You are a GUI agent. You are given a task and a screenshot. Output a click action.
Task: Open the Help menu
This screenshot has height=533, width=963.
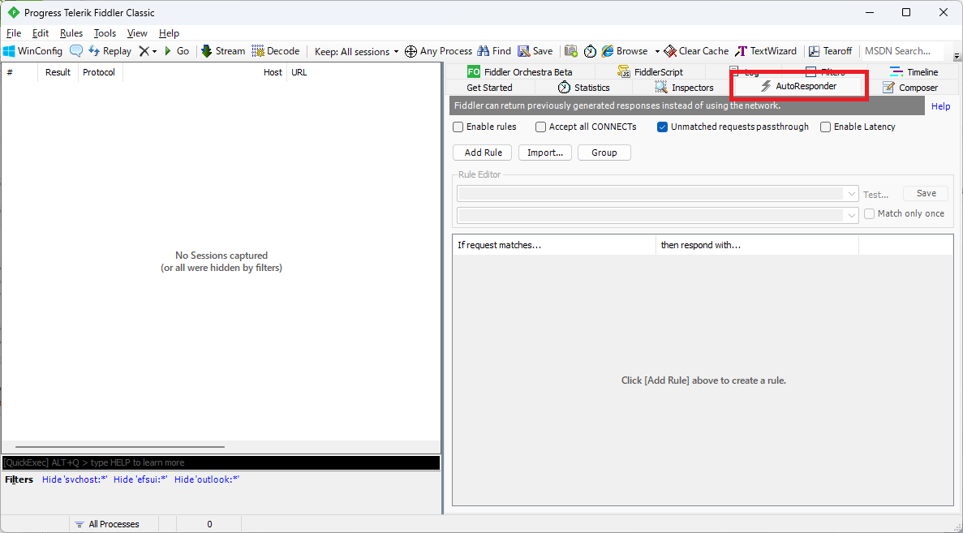[x=169, y=33]
